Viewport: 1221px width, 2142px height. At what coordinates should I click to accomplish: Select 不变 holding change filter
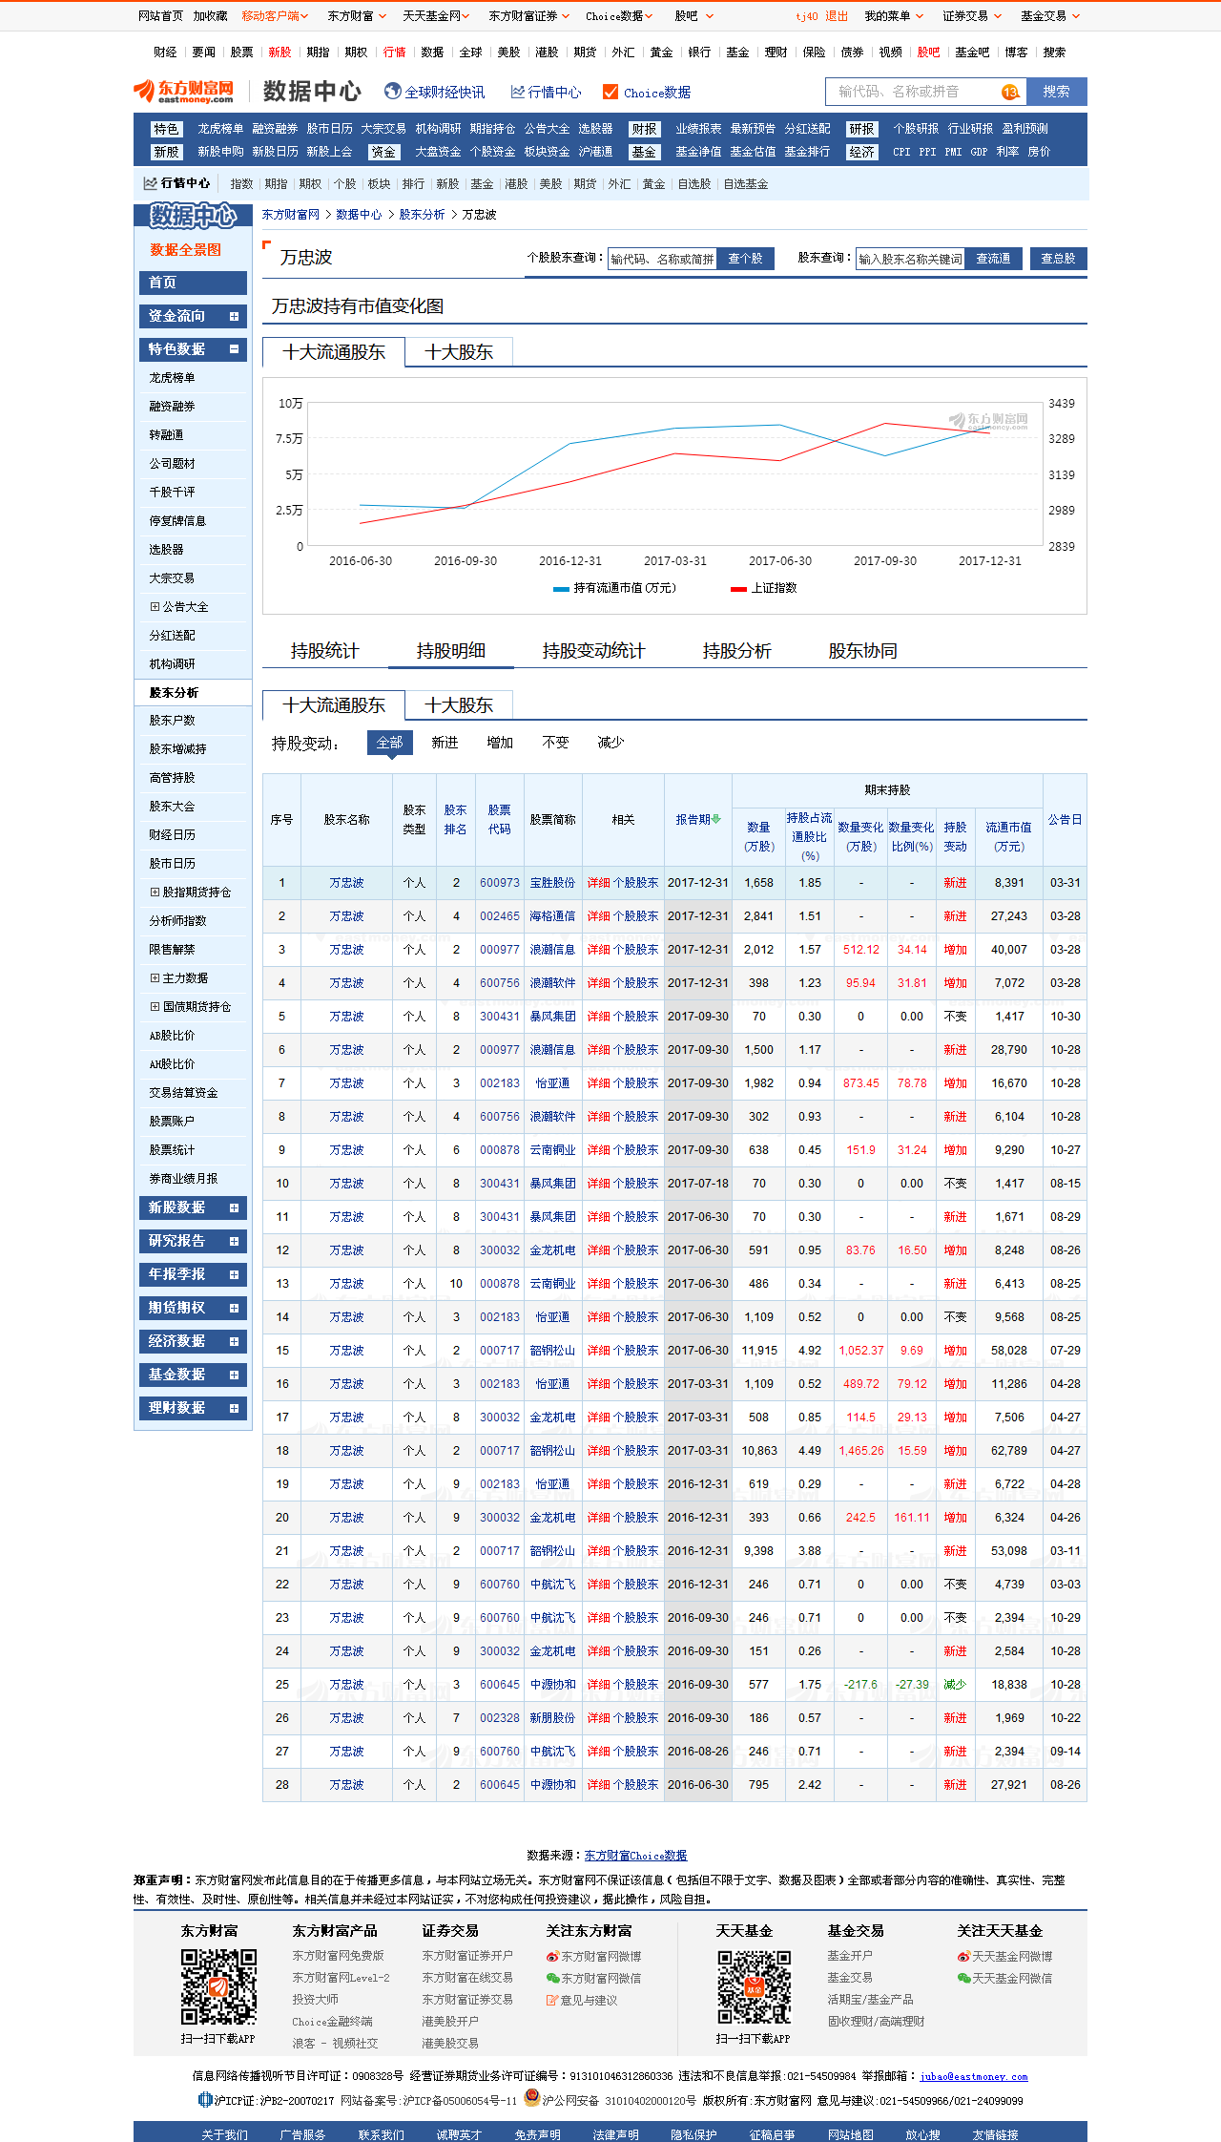555,743
